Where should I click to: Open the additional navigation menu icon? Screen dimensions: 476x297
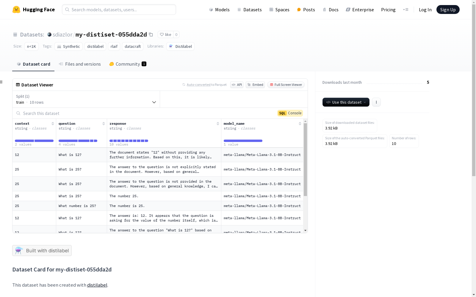coord(405,10)
